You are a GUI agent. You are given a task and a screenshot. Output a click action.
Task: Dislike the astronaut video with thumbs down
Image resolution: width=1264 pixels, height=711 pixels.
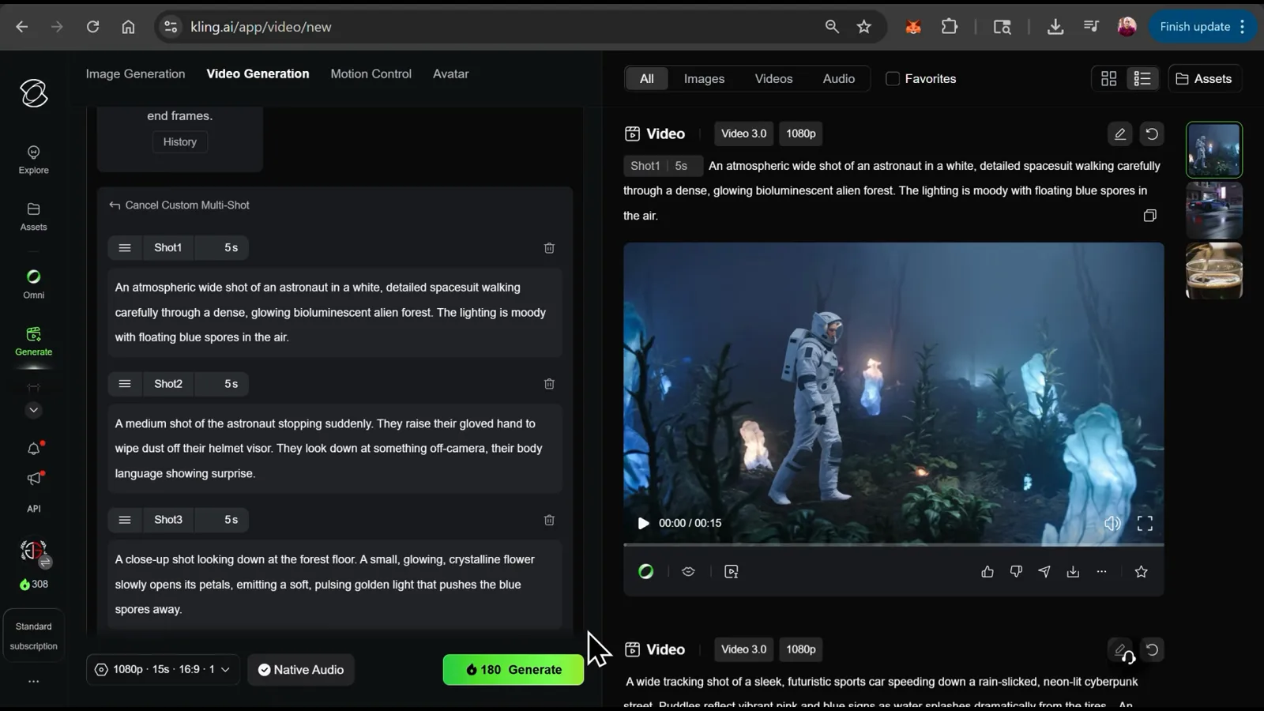click(1016, 571)
